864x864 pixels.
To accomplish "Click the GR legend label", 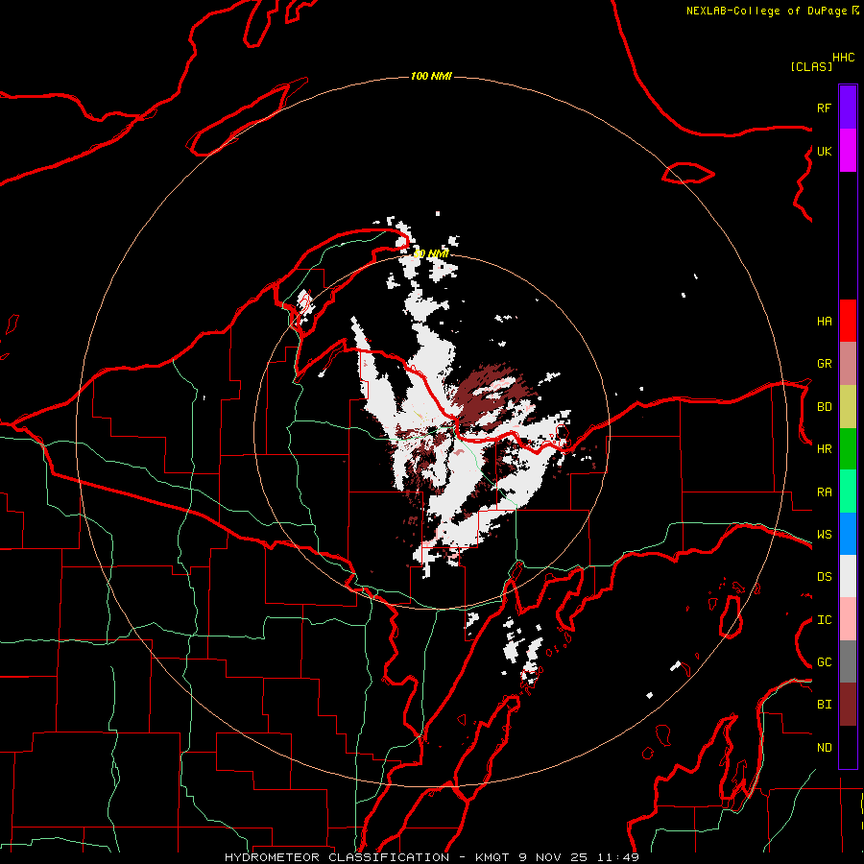I will click(824, 364).
